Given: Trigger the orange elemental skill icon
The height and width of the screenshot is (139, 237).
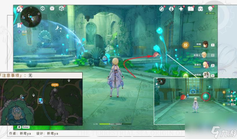Looking at the screenshot, I should (x=185, y=45).
